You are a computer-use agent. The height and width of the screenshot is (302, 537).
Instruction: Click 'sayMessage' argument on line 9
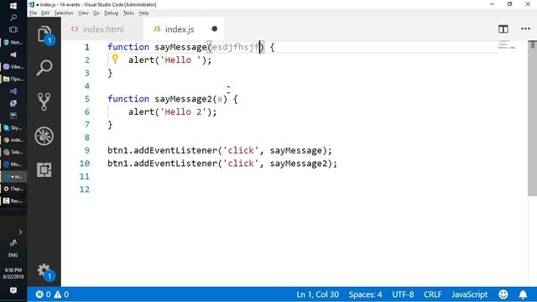pyautogui.click(x=296, y=151)
